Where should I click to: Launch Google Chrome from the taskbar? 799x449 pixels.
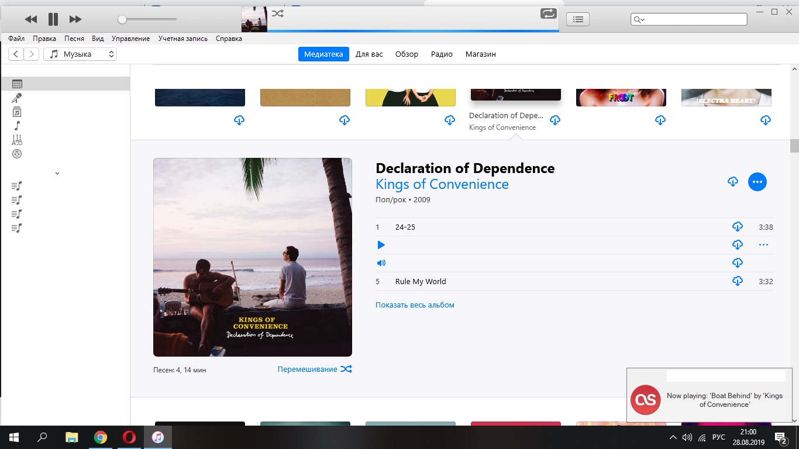point(101,437)
